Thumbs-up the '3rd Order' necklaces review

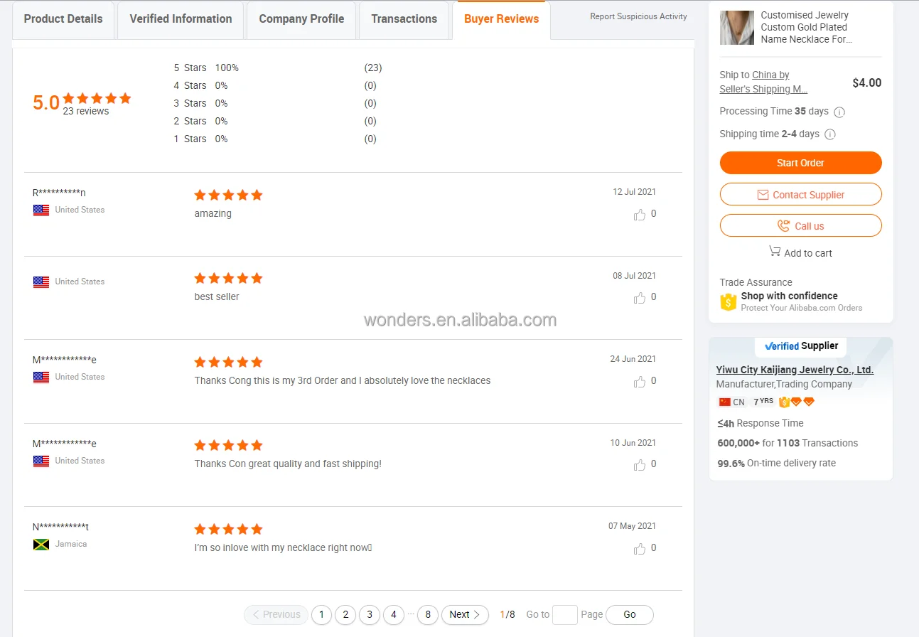(x=640, y=381)
